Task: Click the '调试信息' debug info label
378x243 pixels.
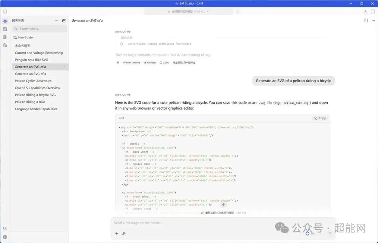Action: pos(127,38)
